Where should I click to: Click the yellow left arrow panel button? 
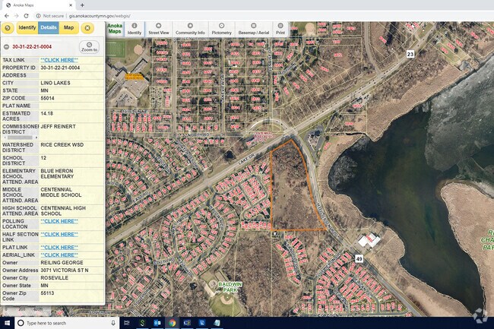coord(8,28)
